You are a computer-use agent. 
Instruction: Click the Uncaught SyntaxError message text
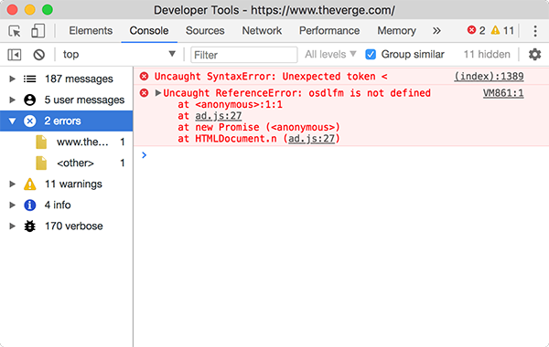(x=271, y=76)
